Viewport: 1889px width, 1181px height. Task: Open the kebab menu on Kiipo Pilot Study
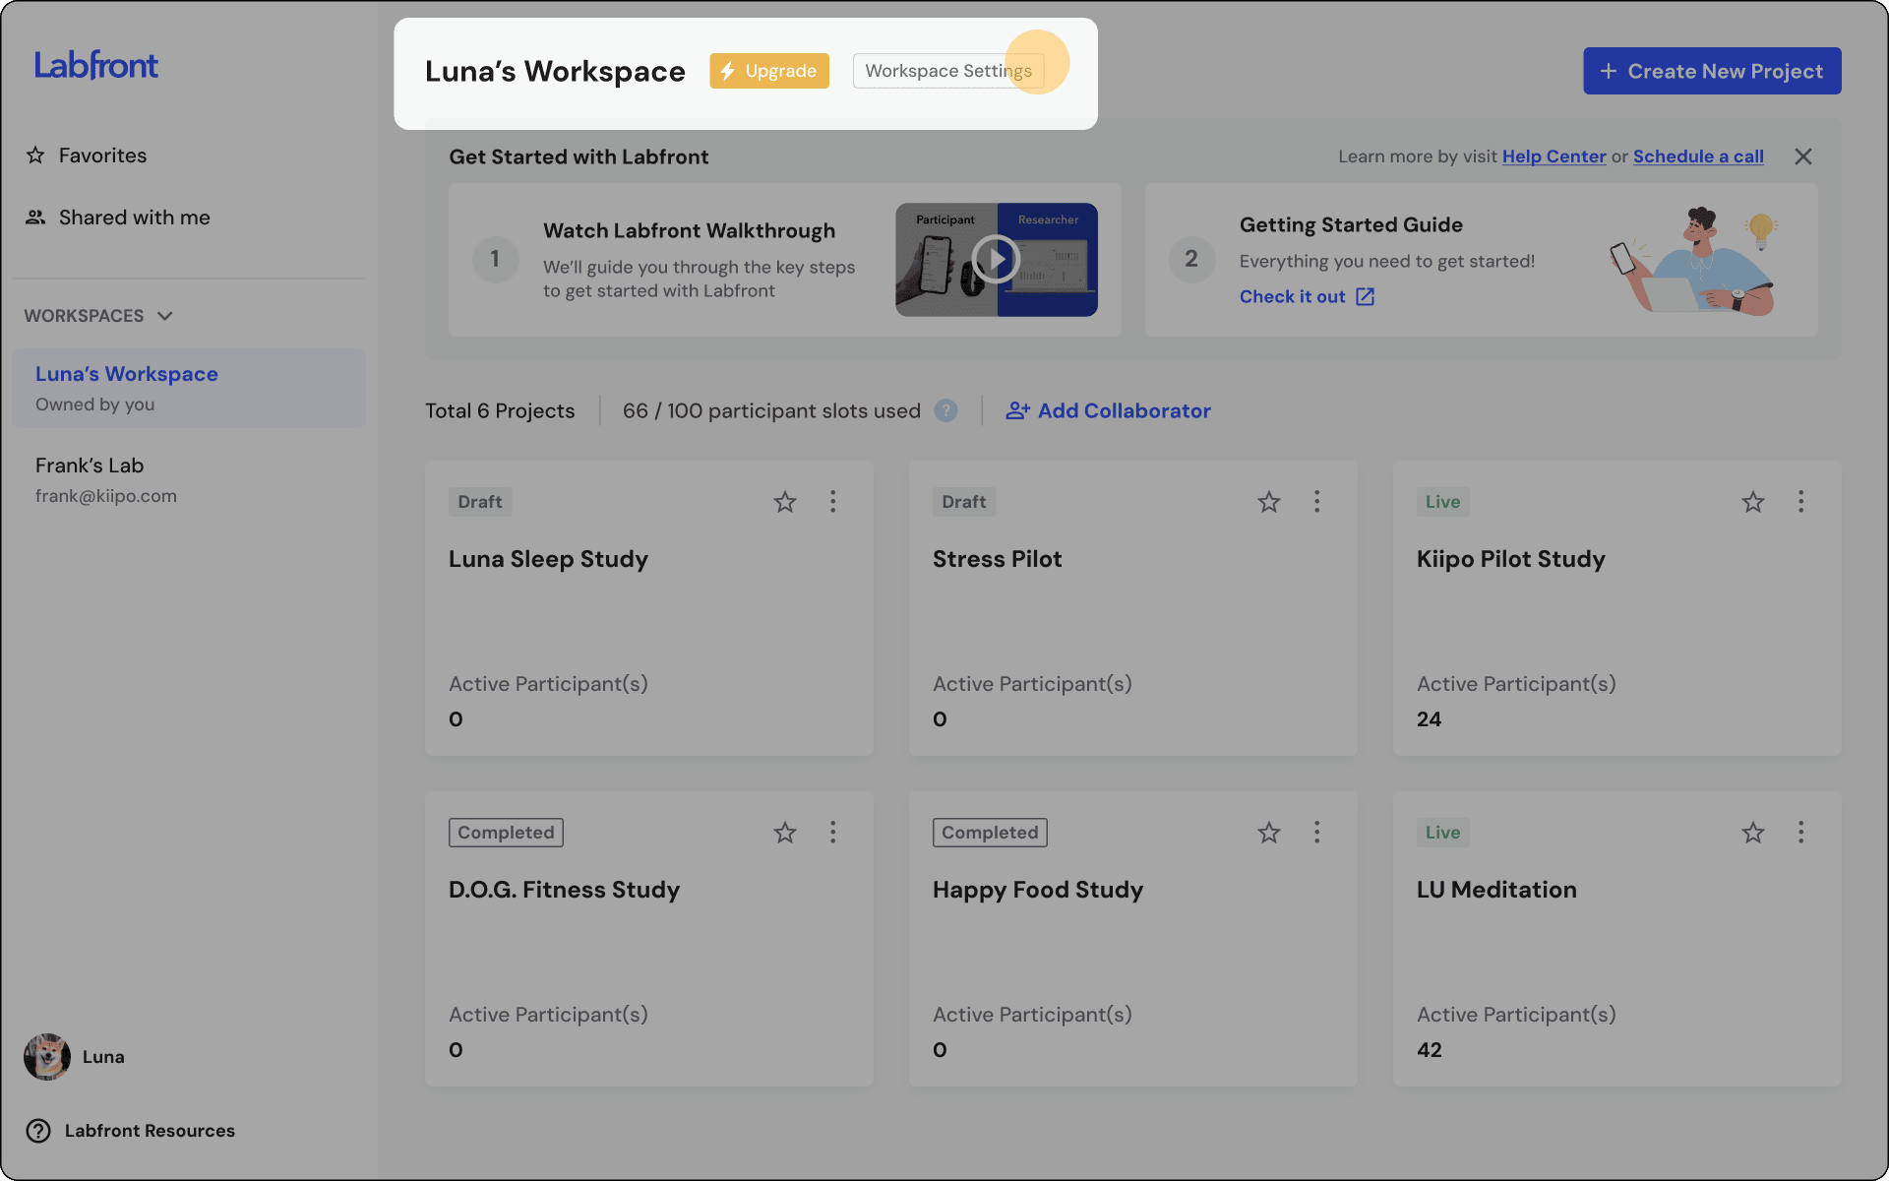pos(1800,502)
